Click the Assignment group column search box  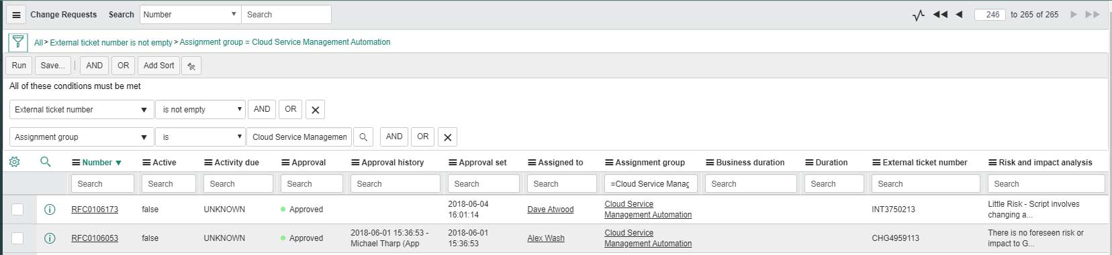click(651, 183)
